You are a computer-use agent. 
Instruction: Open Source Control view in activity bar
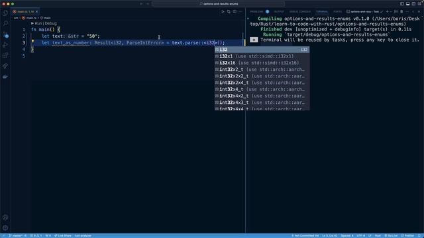coord(5,34)
